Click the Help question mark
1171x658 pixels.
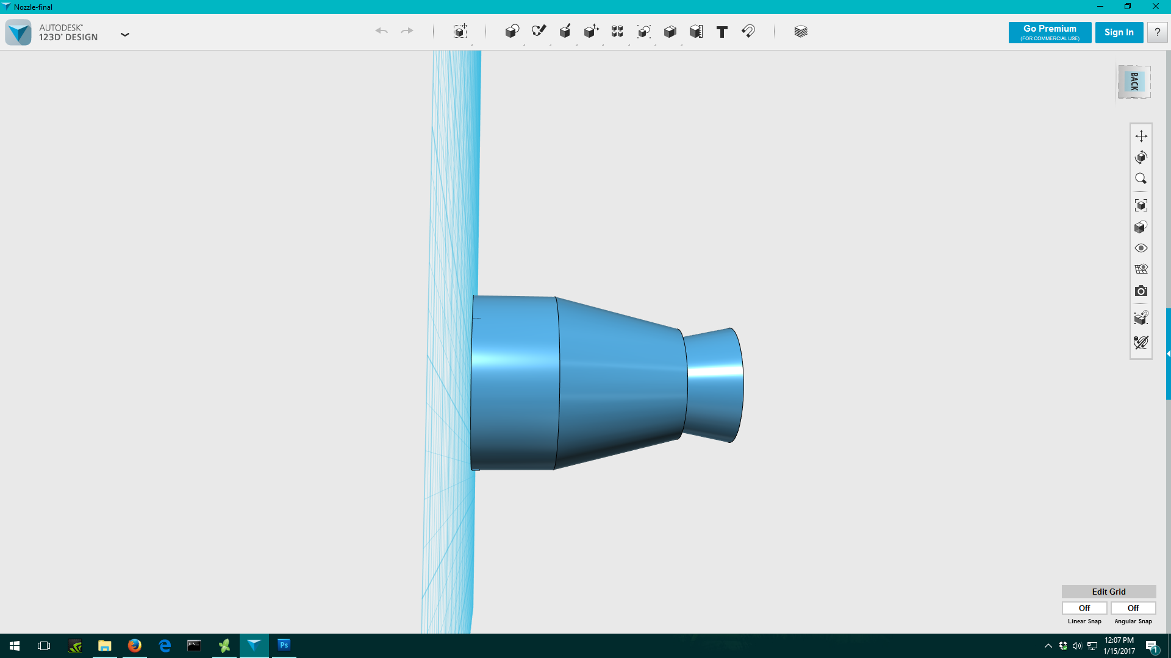click(x=1157, y=32)
